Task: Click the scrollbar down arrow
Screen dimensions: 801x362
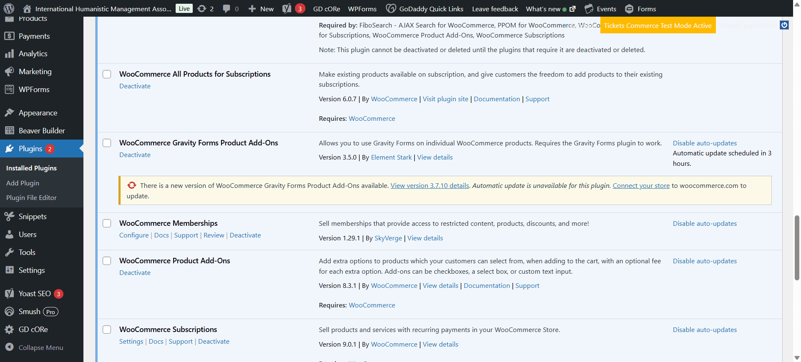Action: click(797, 358)
